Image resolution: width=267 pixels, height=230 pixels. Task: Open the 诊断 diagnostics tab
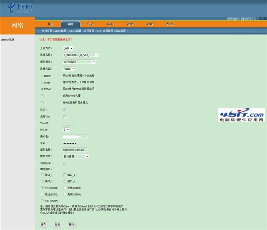coord(150,24)
